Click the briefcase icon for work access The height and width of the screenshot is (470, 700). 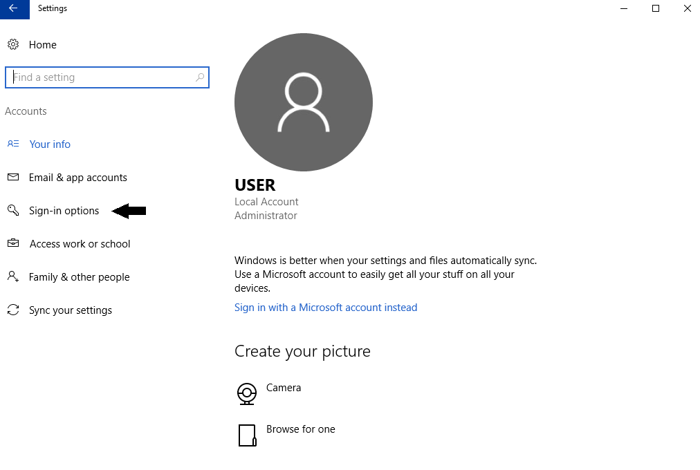pyautogui.click(x=13, y=244)
